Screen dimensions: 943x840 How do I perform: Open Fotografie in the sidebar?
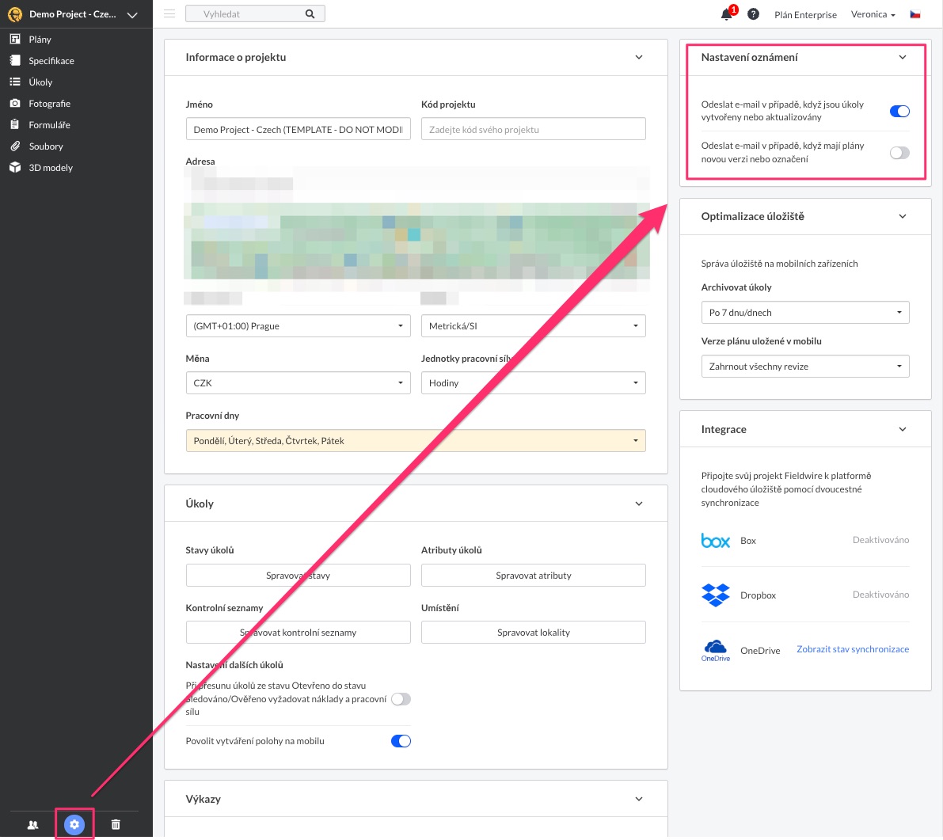pos(49,104)
